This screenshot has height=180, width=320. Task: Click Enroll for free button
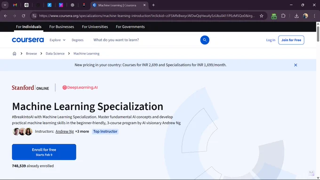tap(44, 152)
